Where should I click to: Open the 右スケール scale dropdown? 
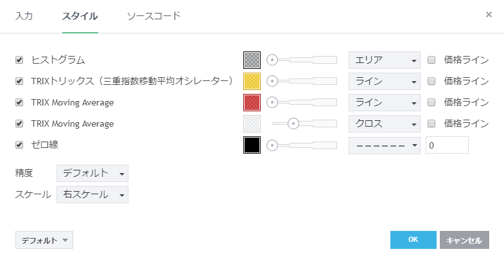[x=92, y=194]
